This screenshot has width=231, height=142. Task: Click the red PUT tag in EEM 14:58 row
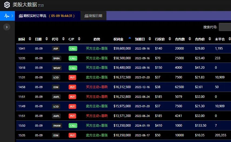click(x=72, y=87)
